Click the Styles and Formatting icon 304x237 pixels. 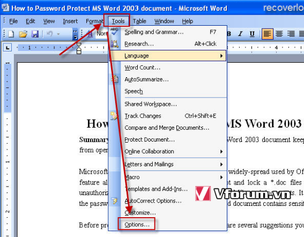90,34
